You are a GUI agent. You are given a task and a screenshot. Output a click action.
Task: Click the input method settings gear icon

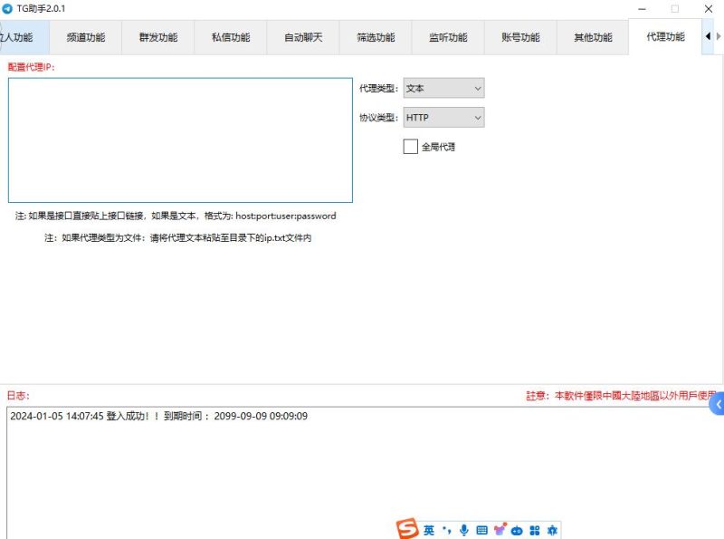(x=552, y=530)
